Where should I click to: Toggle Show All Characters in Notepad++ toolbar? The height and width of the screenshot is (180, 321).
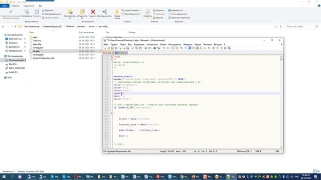coord(186,48)
